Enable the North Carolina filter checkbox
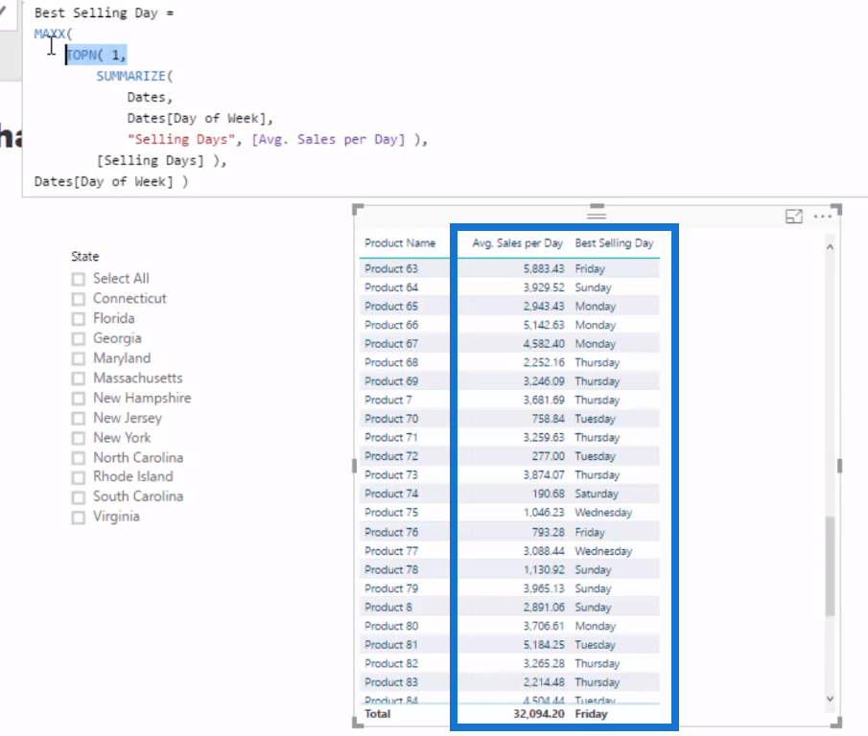This screenshot has width=868, height=736. pos(78,458)
